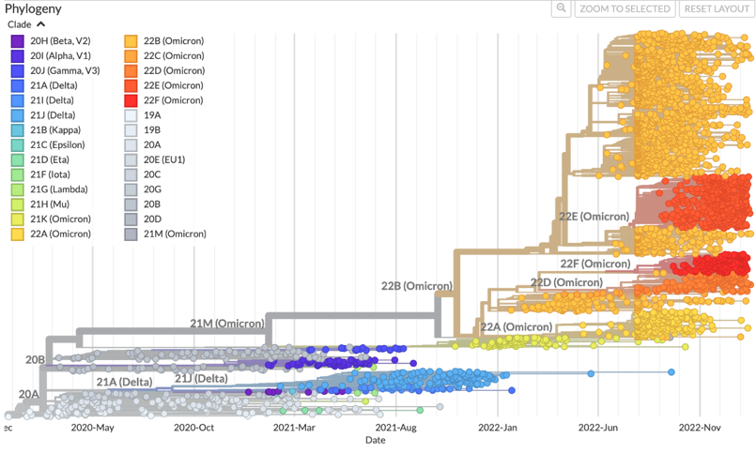Select the 20H (Beta, V2) legend swatch
756x453 pixels.
pos(18,41)
